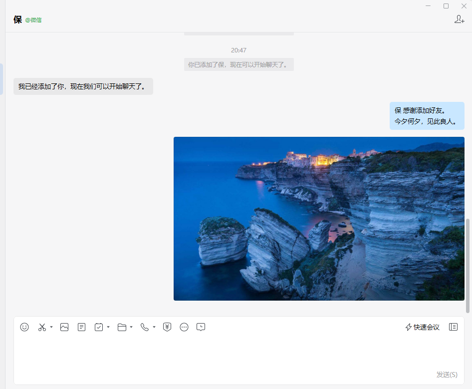Select the message 我已经添加了你，现在我们可以开始聊天了。
This screenshot has width=472, height=389.
pyautogui.click(x=83, y=86)
